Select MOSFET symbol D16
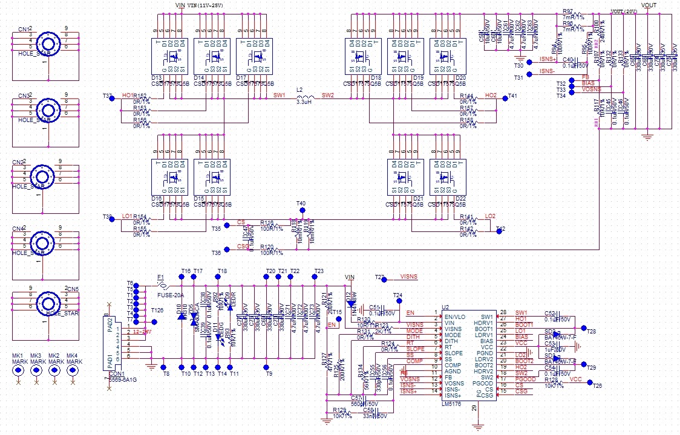 click(x=169, y=177)
